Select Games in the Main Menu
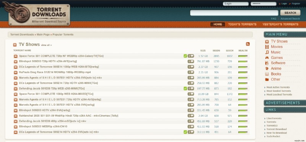Screen dimensions: 306x142 [277, 58]
